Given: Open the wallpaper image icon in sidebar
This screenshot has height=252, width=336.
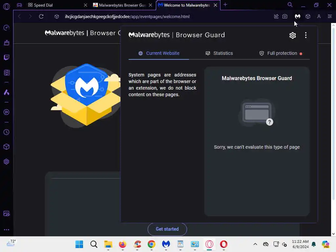Looking at the screenshot, I should [x=7, y=213].
